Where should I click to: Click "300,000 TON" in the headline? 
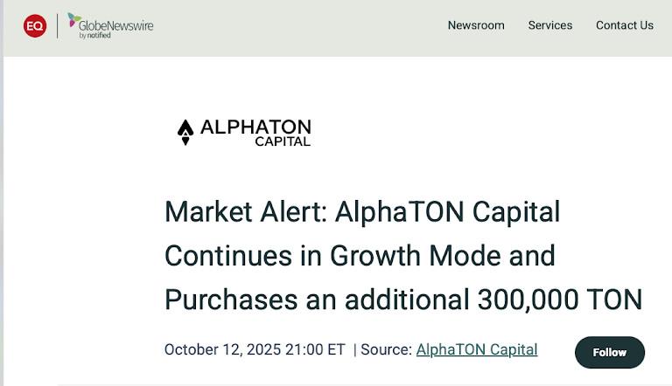click(x=559, y=300)
